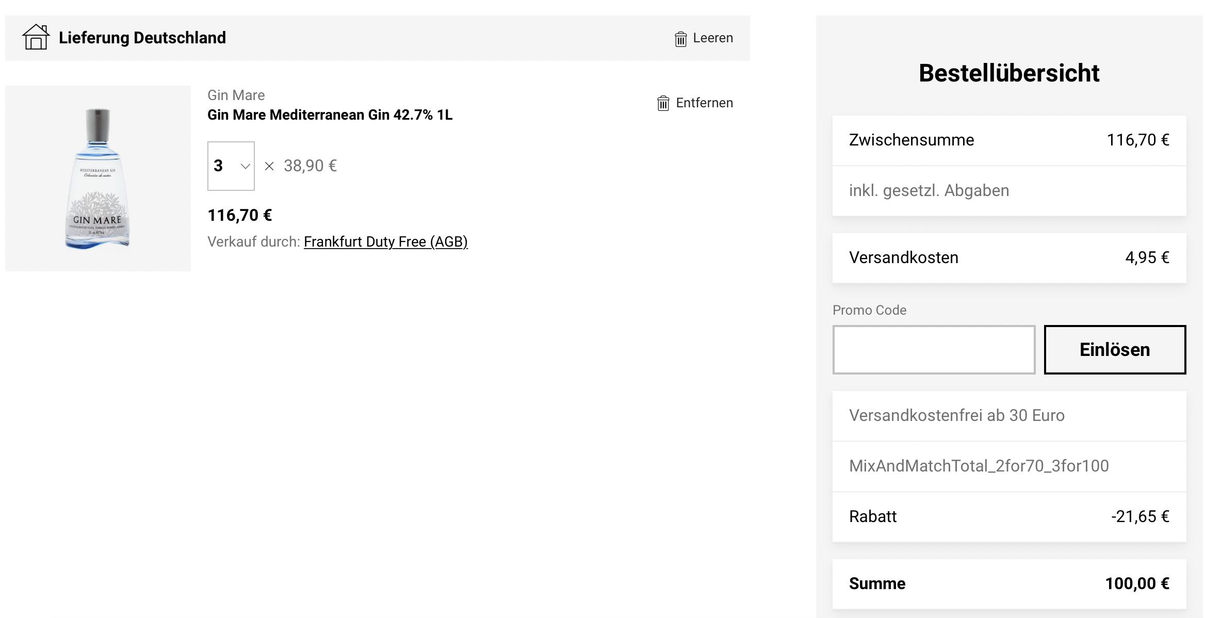The width and height of the screenshot is (1205, 618).
Task: Click the Rabatt discount row
Action: 1009,517
